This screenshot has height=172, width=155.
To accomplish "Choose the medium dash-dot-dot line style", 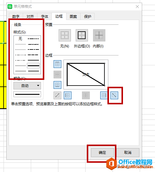I will tap(33, 39).
